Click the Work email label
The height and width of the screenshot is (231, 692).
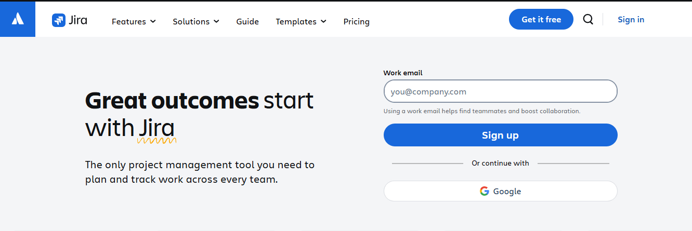point(403,73)
